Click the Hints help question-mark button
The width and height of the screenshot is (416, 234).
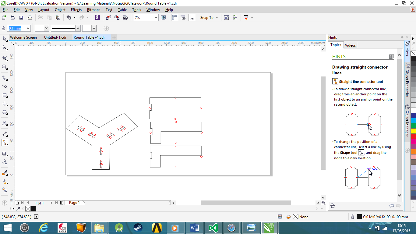391,57
